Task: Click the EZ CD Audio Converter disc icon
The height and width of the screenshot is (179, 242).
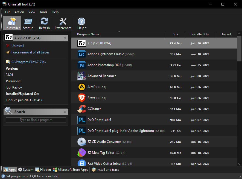Action: (x=82, y=142)
